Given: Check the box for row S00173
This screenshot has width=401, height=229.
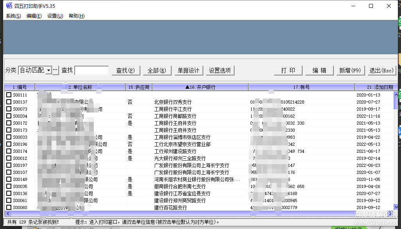Looking at the screenshot, I should click(9, 130).
